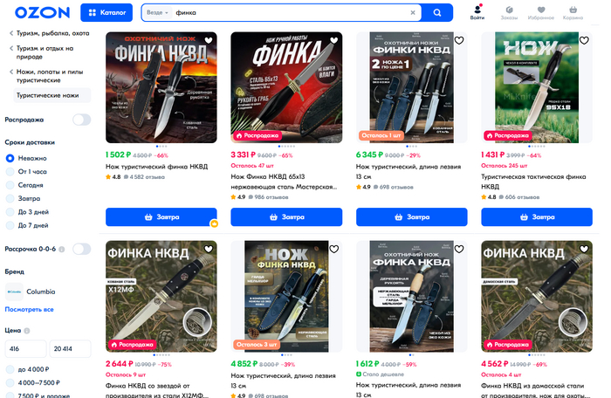The height and width of the screenshot is (398, 611).
Task: Open the Заказы orders icon
Action: coord(509,12)
